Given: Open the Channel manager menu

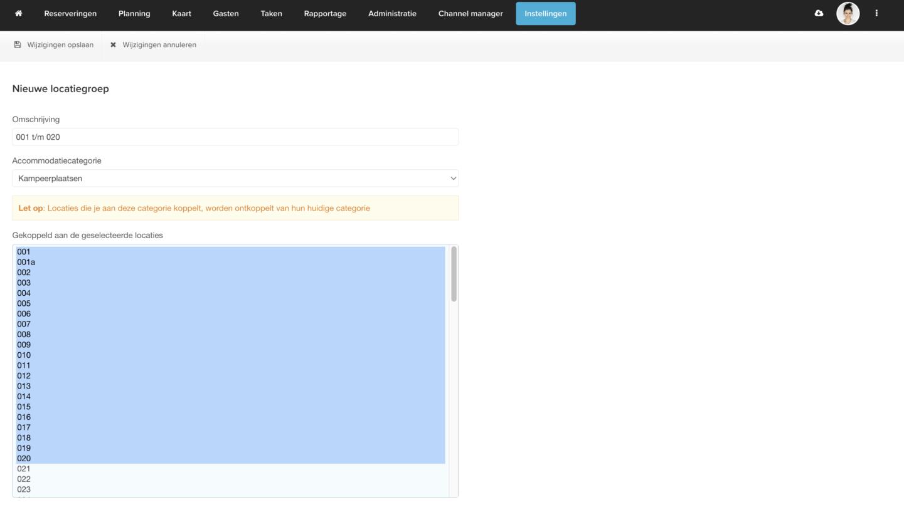Looking at the screenshot, I should 471,13.
